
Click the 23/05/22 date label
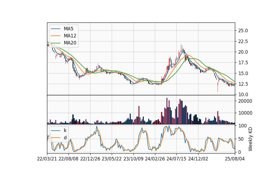(x=112, y=159)
